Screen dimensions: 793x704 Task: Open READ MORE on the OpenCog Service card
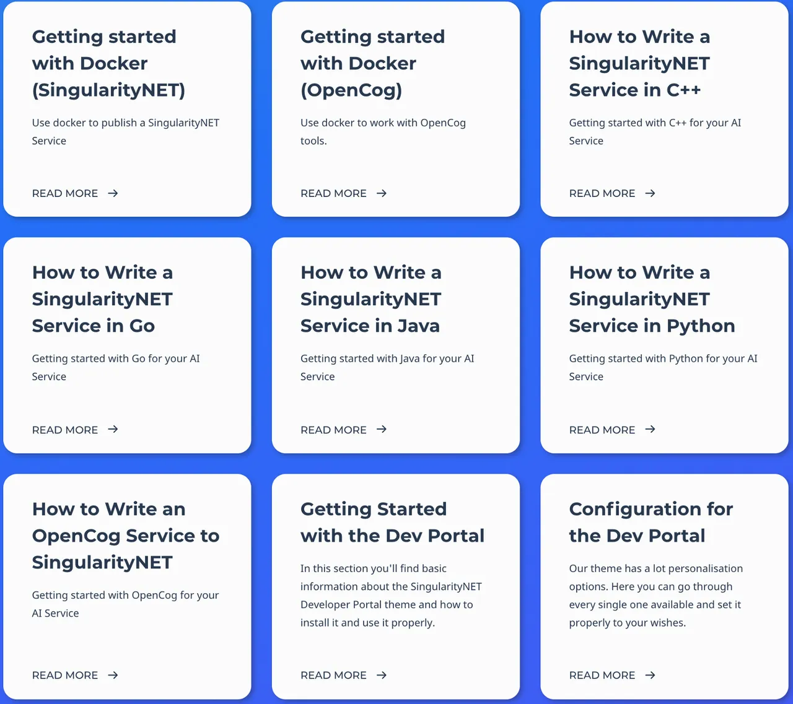(x=65, y=675)
